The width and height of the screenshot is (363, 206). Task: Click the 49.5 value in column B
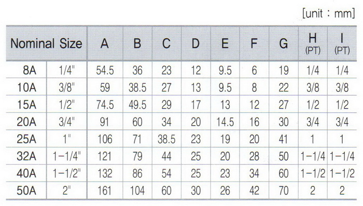tap(137, 105)
